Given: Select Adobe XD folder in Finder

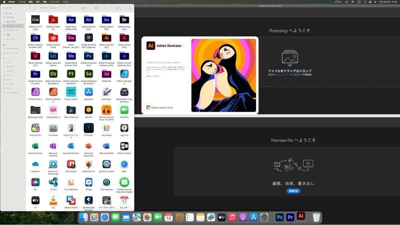Looking at the screenshot, I should (106, 74).
